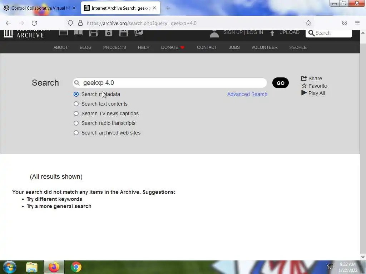Click the tracking protection shield icon
Image resolution: width=366 pixels, height=274 pixels.
[70, 23]
